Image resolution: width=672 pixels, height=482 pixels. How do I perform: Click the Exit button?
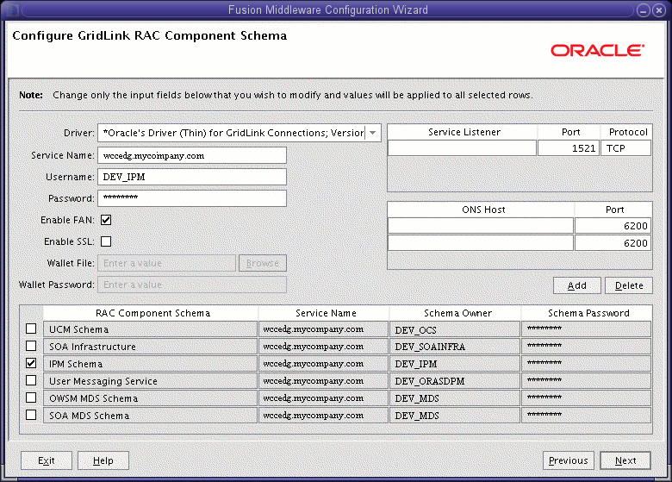click(47, 460)
